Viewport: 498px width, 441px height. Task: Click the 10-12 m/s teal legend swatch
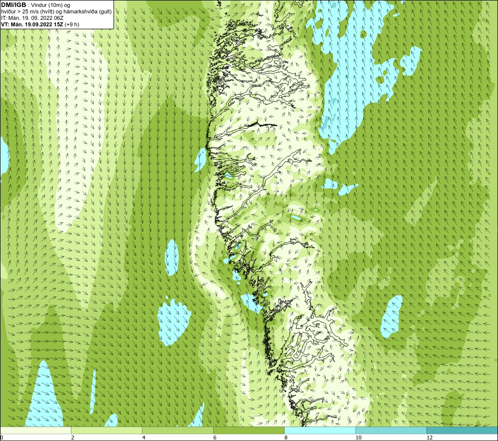click(391, 430)
